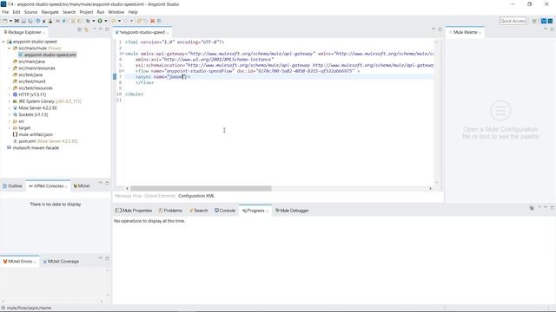Click Collapse All icon in Package Explorer
This screenshot has height=312, width=556.
tap(79, 29)
